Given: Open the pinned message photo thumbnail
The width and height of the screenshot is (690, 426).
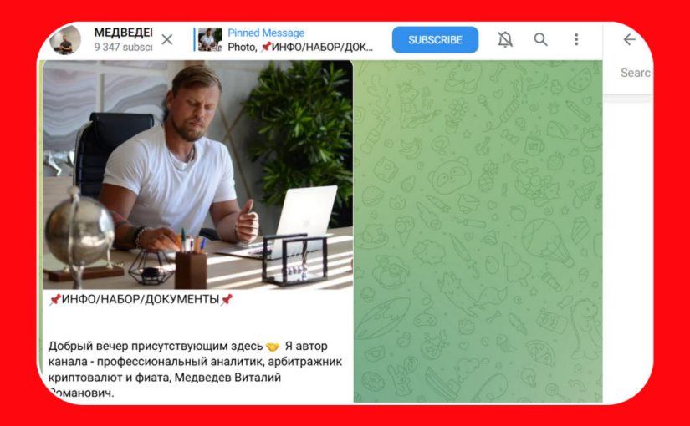Looking at the screenshot, I should (x=210, y=39).
